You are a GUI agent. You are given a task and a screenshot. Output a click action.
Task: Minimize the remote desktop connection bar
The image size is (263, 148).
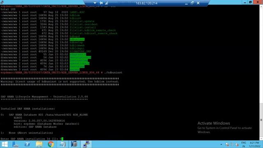[186, 3]
